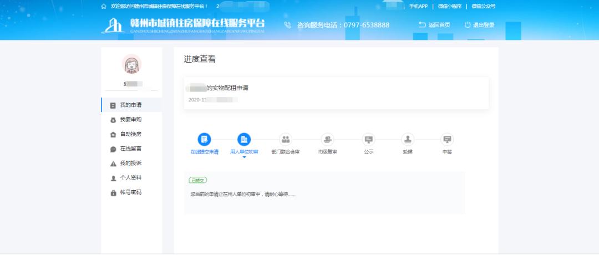Click the 个人资料 person icon

click(113, 178)
